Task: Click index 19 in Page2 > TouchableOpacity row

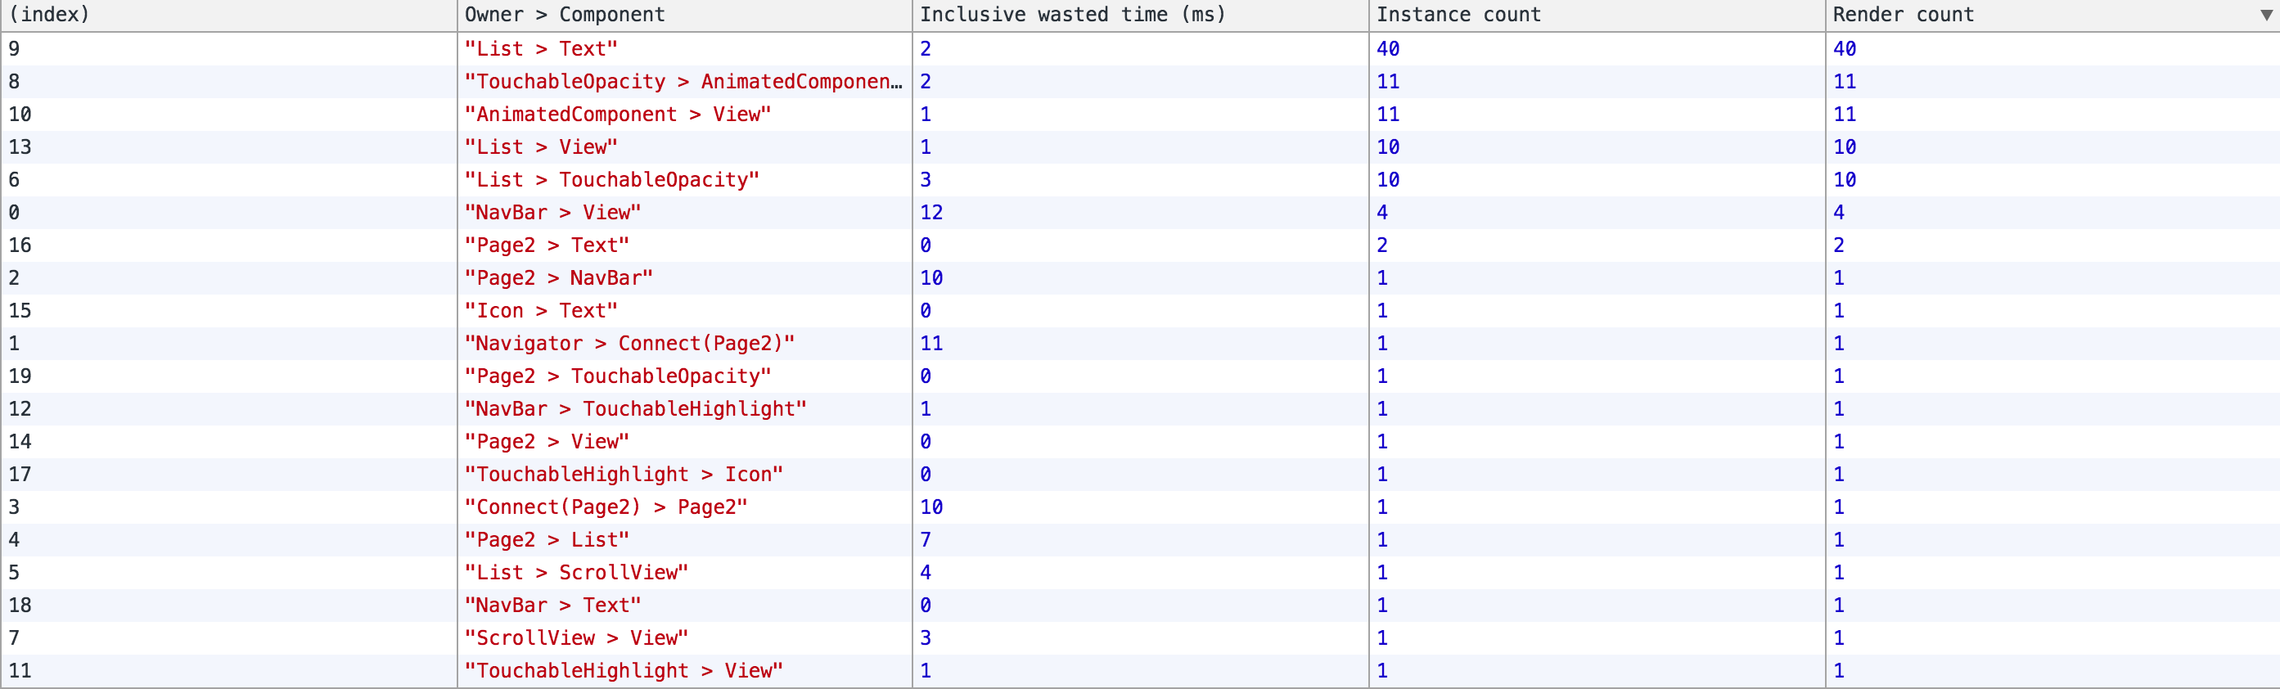Action: tap(20, 376)
